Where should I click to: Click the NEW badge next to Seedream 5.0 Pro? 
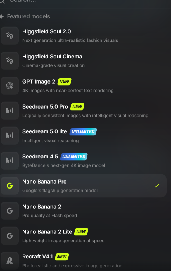77,106
